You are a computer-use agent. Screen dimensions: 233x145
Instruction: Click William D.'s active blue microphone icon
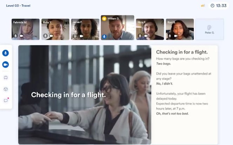tap(104, 36)
